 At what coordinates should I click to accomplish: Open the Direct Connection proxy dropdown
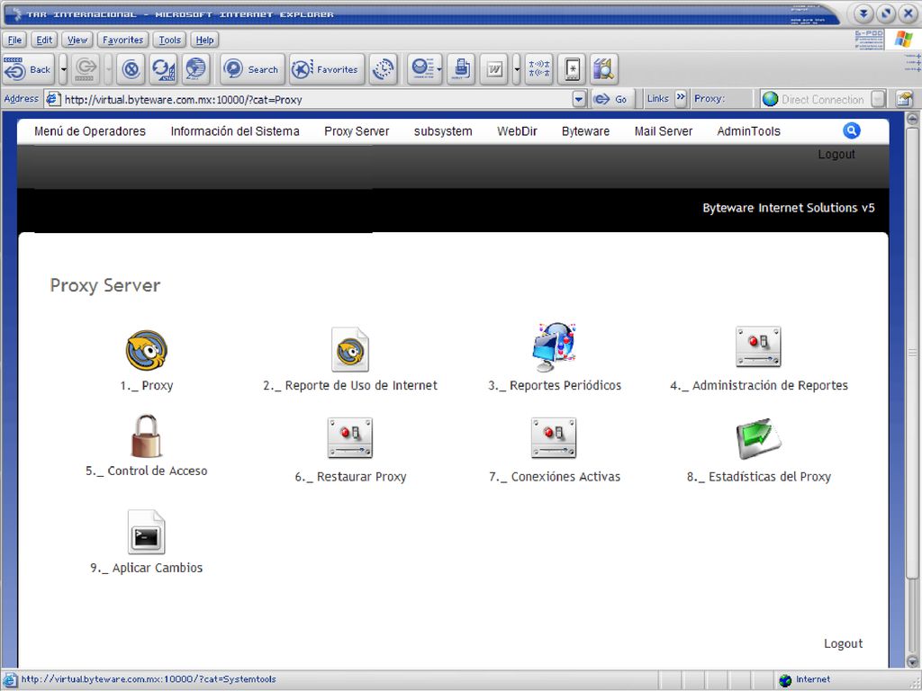click(878, 99)
